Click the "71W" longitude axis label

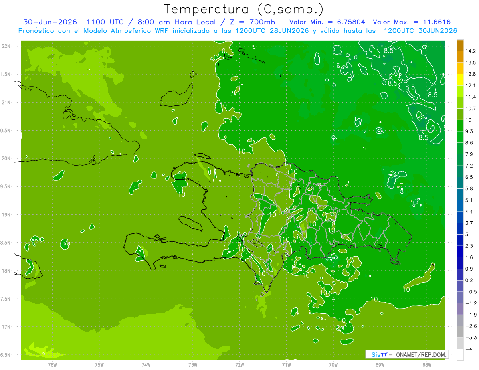click(x=287, y=364)
